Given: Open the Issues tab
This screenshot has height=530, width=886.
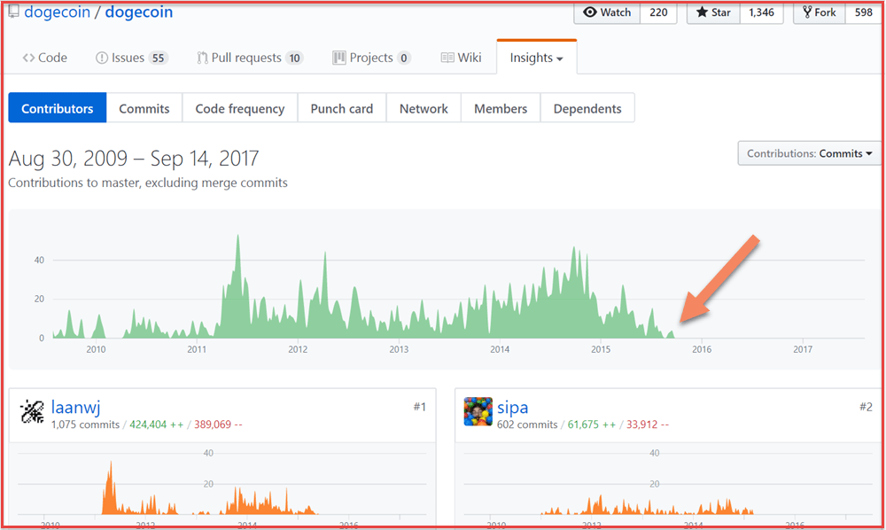Looking at the screenshot, I should [x=132, y=58].
